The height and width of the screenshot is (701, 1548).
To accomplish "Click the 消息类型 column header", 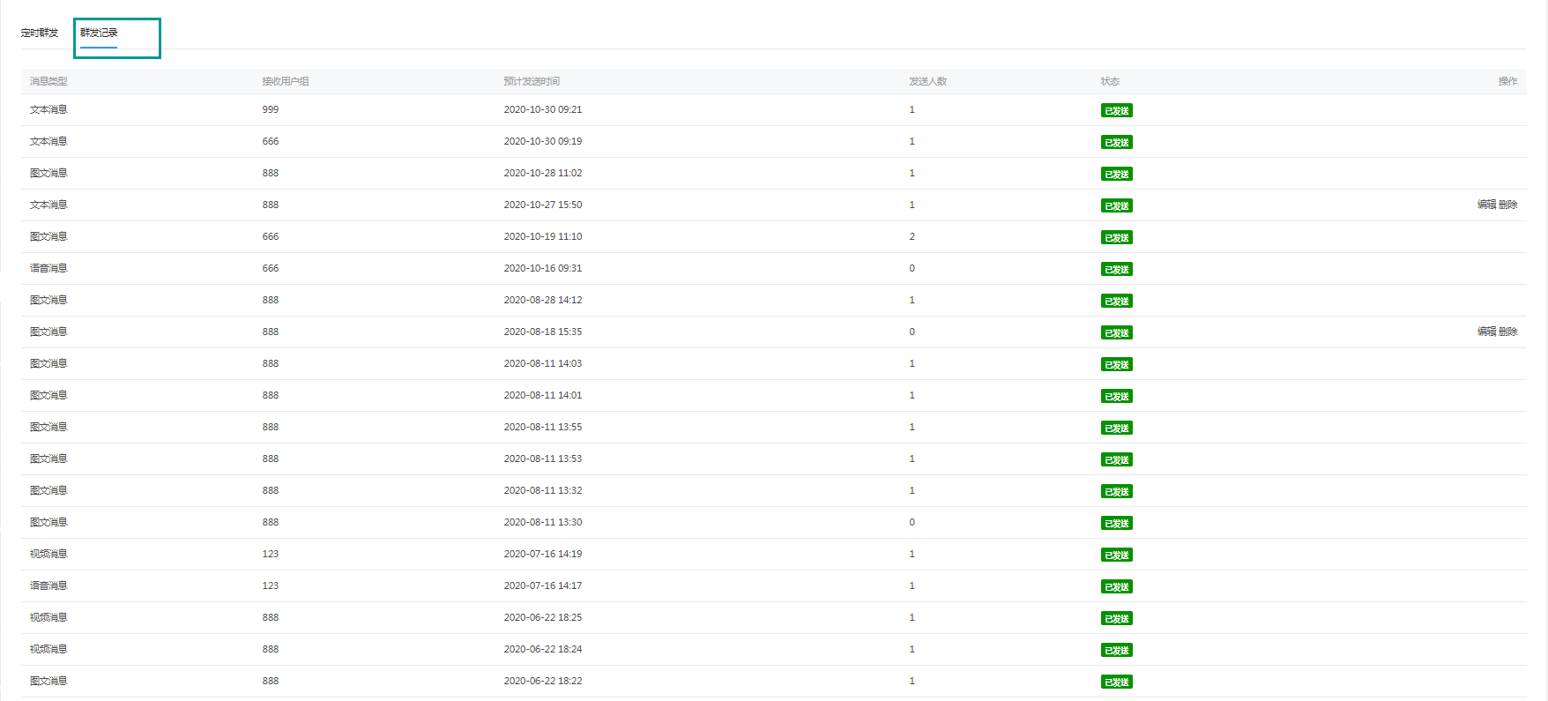I will pyautogui.click(x=48, y=81).
